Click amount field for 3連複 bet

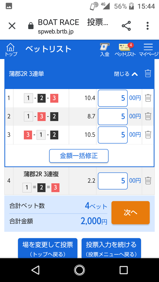113,181
